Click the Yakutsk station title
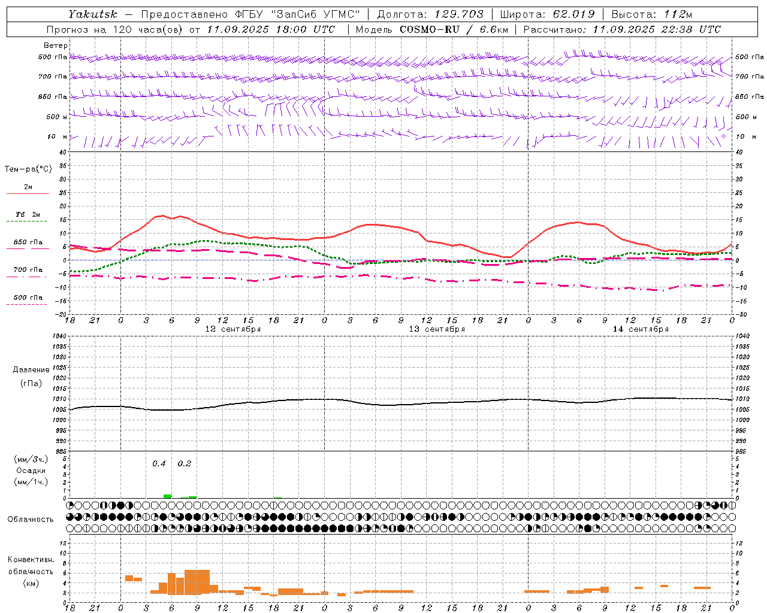This screenshot has width=767, height=613. pos(92,14)
